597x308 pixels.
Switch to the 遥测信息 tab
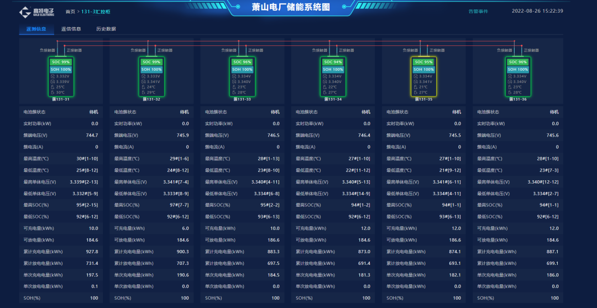(x=36, y=29)
